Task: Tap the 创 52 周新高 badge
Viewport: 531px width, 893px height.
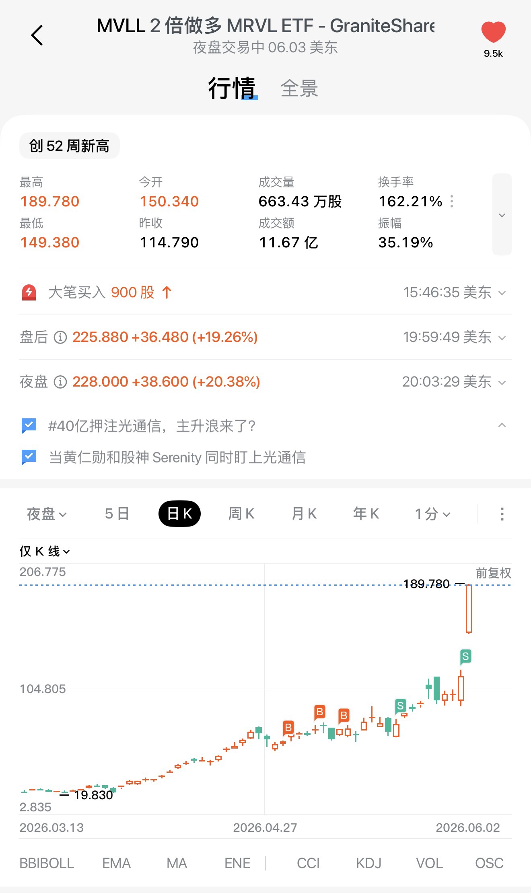Action: (x=70, y=146)
